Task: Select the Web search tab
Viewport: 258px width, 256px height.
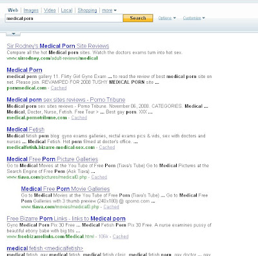Action: pos(13,10)
